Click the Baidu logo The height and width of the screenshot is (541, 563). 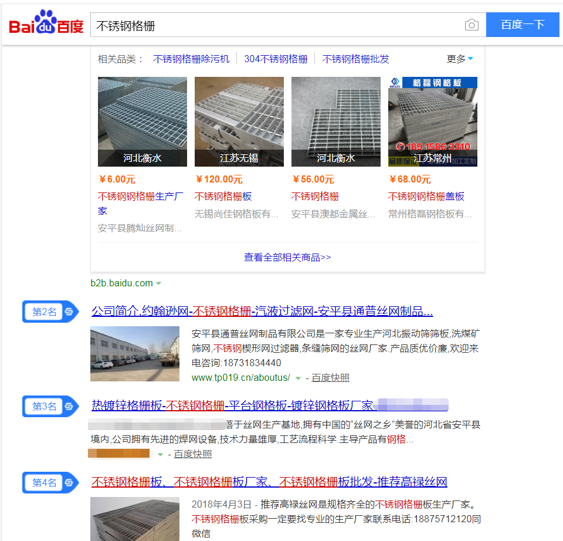[x=46, y=22]
